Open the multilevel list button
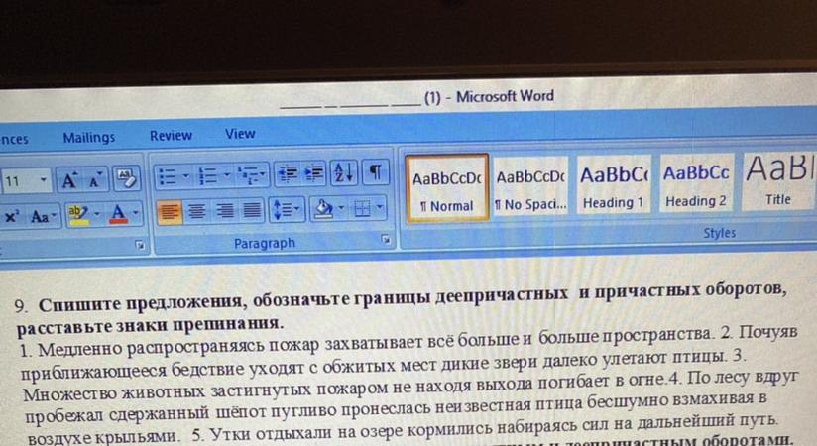The height and width of the screenshot is (446, 817). click(x=251, y=175)
